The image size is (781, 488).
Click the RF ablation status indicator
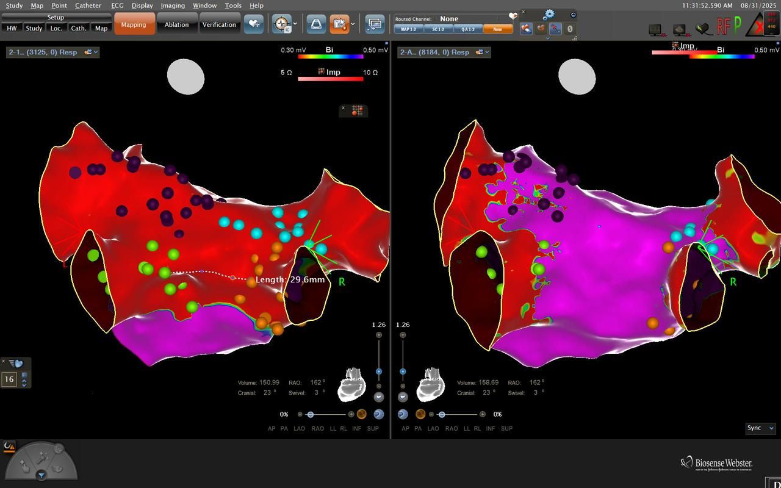[x=724, y=27]
